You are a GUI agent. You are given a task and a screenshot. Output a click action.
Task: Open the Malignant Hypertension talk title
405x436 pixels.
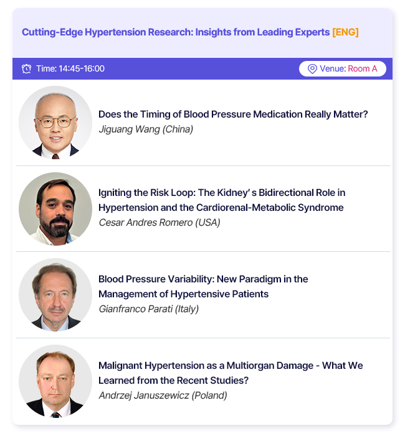231,373
